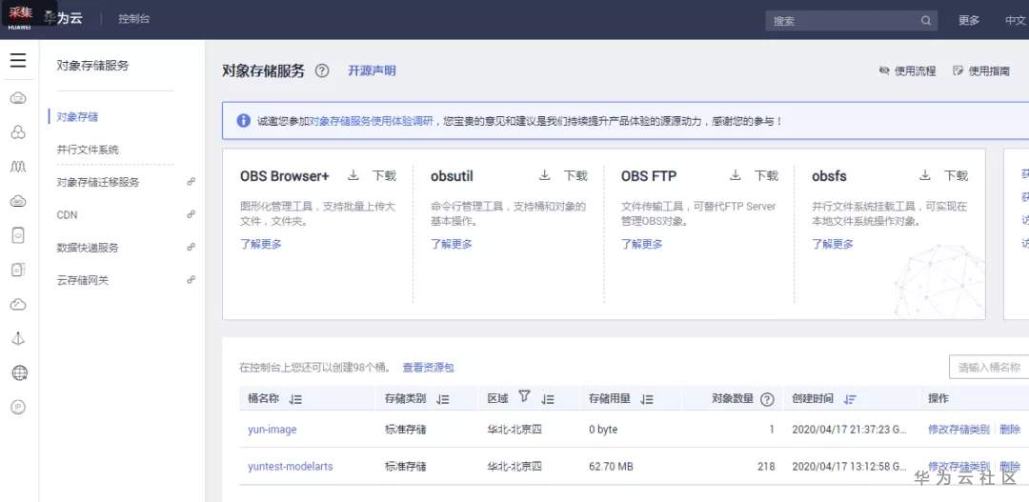Image resolution: width=1029 pixels, height=502 pixels.
Task: Click external link icon beside CDN
Action: click(x=191, y=214)
